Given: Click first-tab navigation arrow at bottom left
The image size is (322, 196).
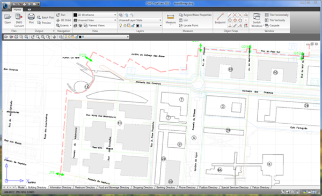Looking at the screenshot, I should pos(4,187).
